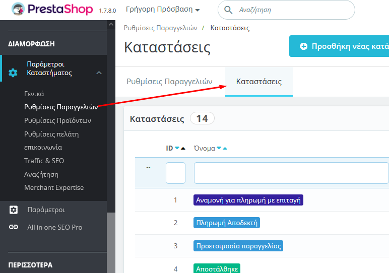Click the search magnifier icon
Screen dimensions: 389x273
point(228,10)
